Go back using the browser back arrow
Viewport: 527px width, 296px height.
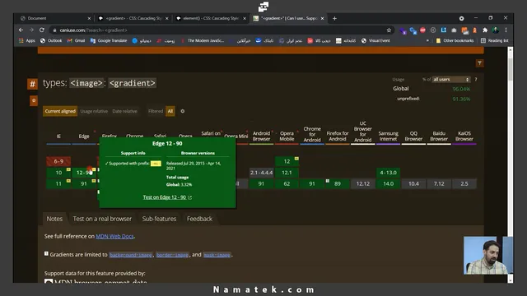pos(21,30)
